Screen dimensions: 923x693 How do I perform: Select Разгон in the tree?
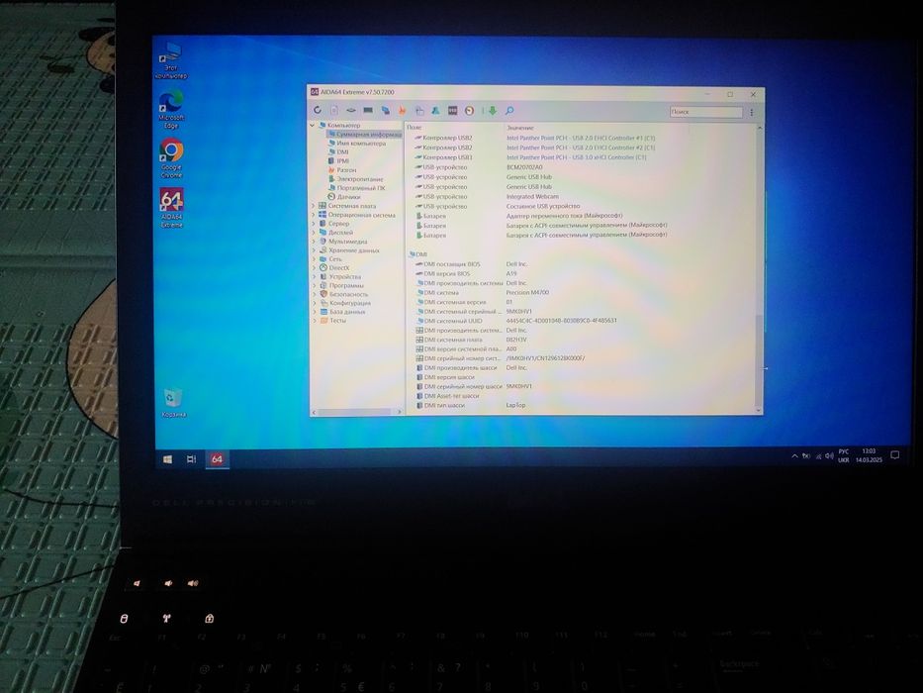(342, 169)
